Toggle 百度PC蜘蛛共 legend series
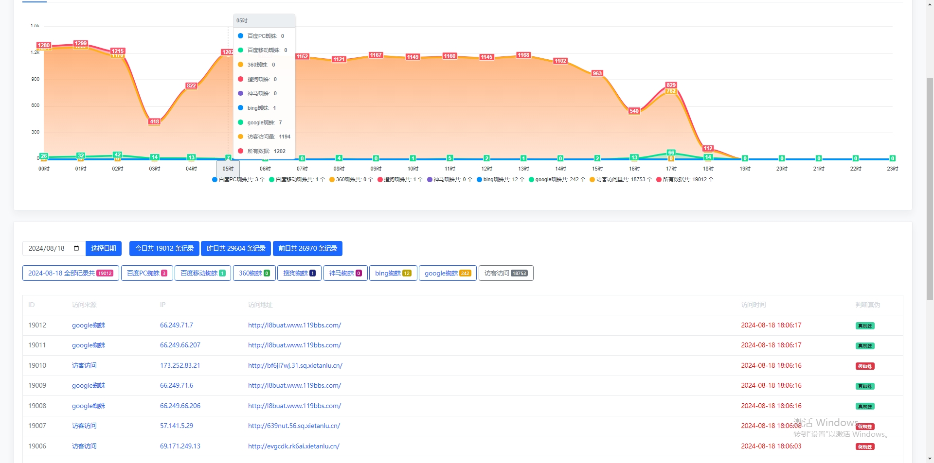 (x=238, y=180)
